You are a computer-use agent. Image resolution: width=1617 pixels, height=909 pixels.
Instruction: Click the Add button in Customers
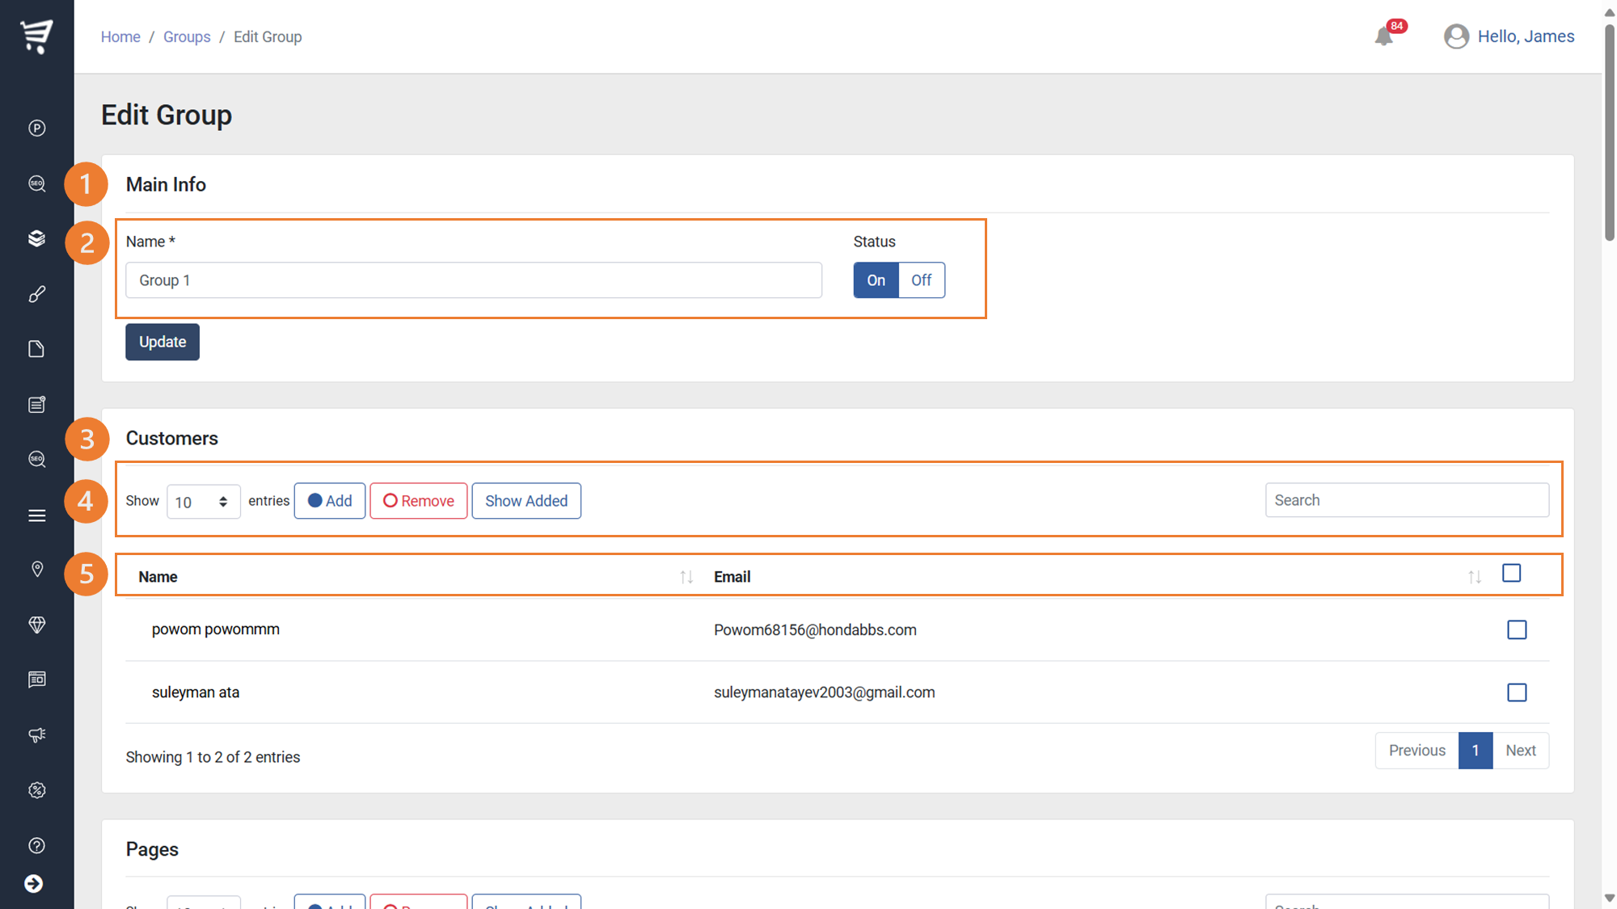330,501
